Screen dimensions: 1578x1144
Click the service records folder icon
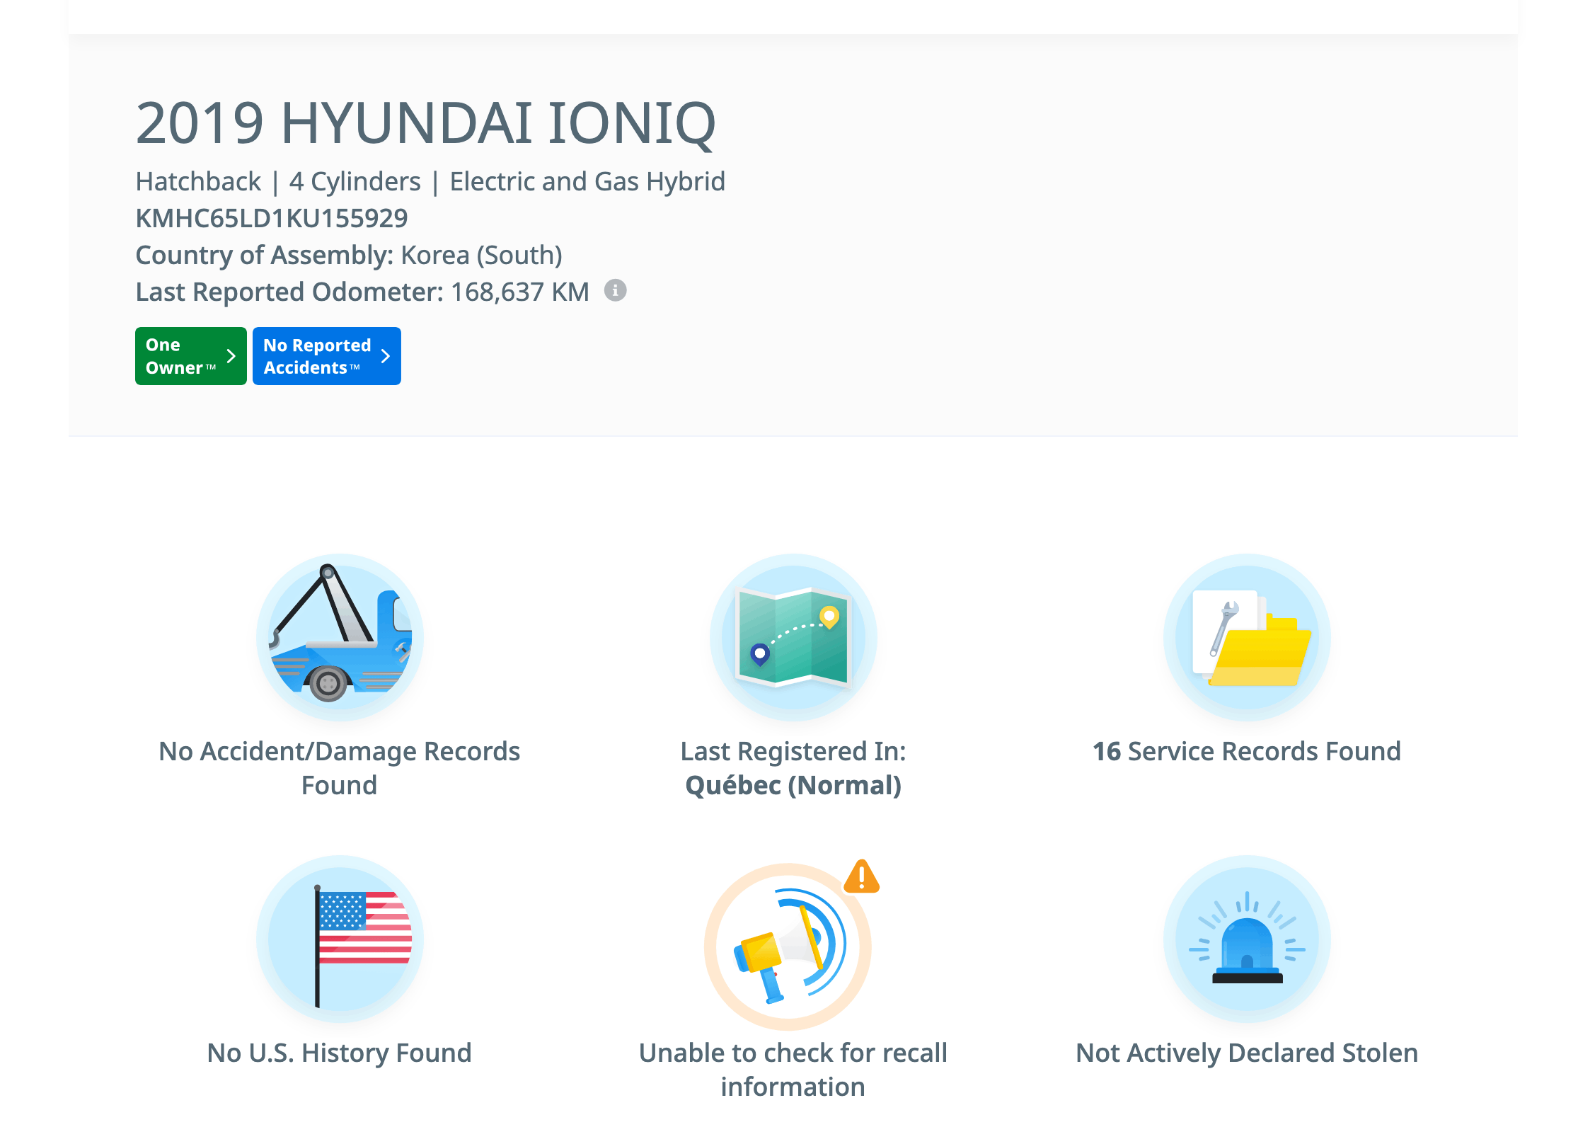pos(1247,637)
